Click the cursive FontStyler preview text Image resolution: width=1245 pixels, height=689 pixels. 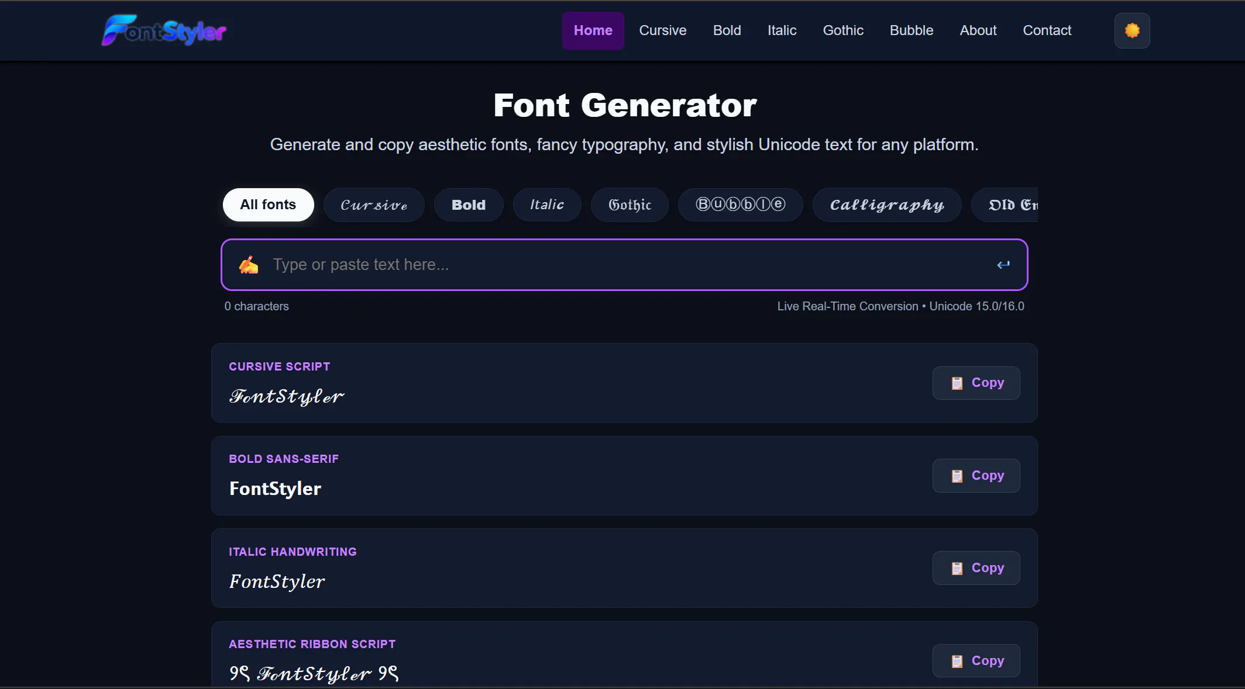point(287,397)
